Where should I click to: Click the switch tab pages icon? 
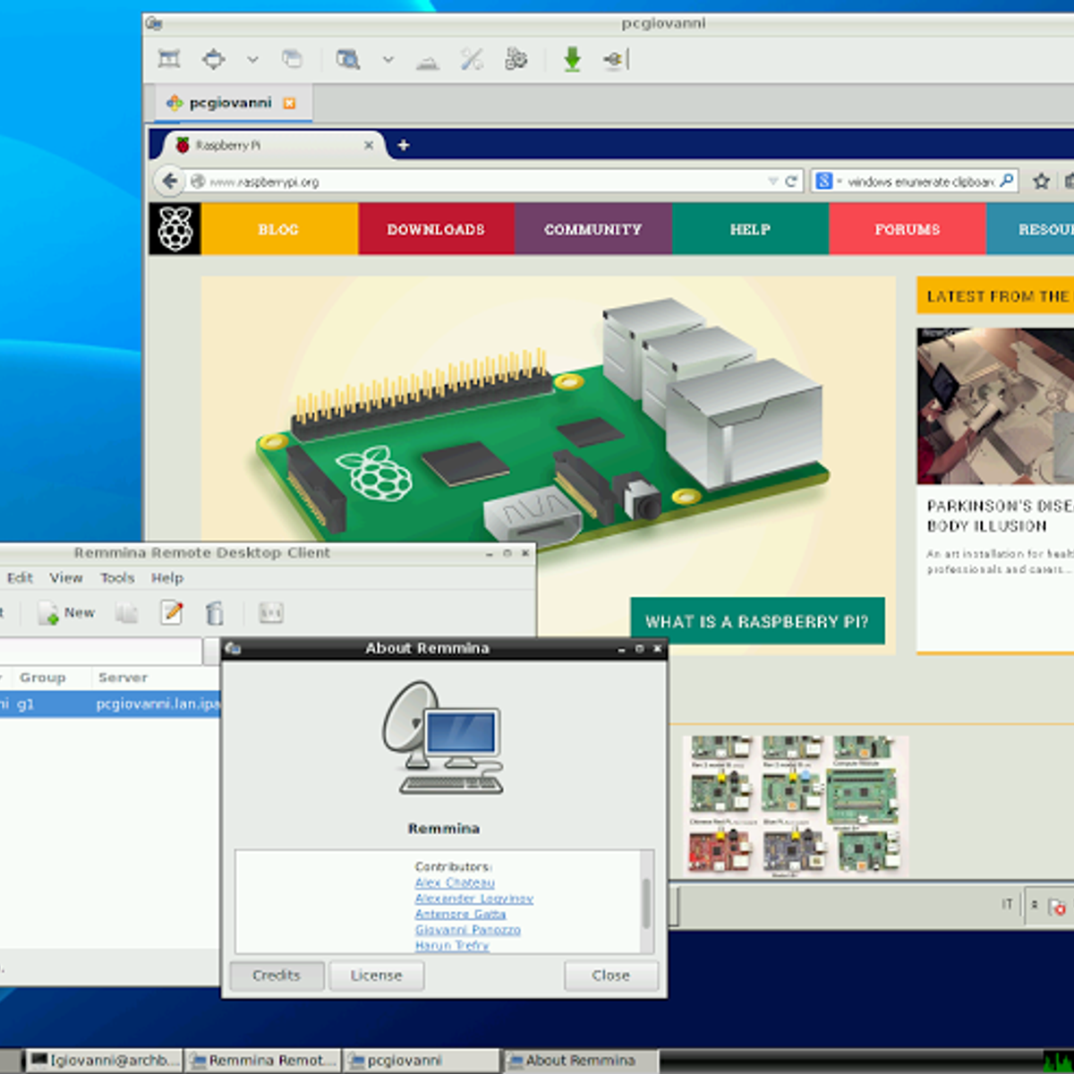point(292,60)
